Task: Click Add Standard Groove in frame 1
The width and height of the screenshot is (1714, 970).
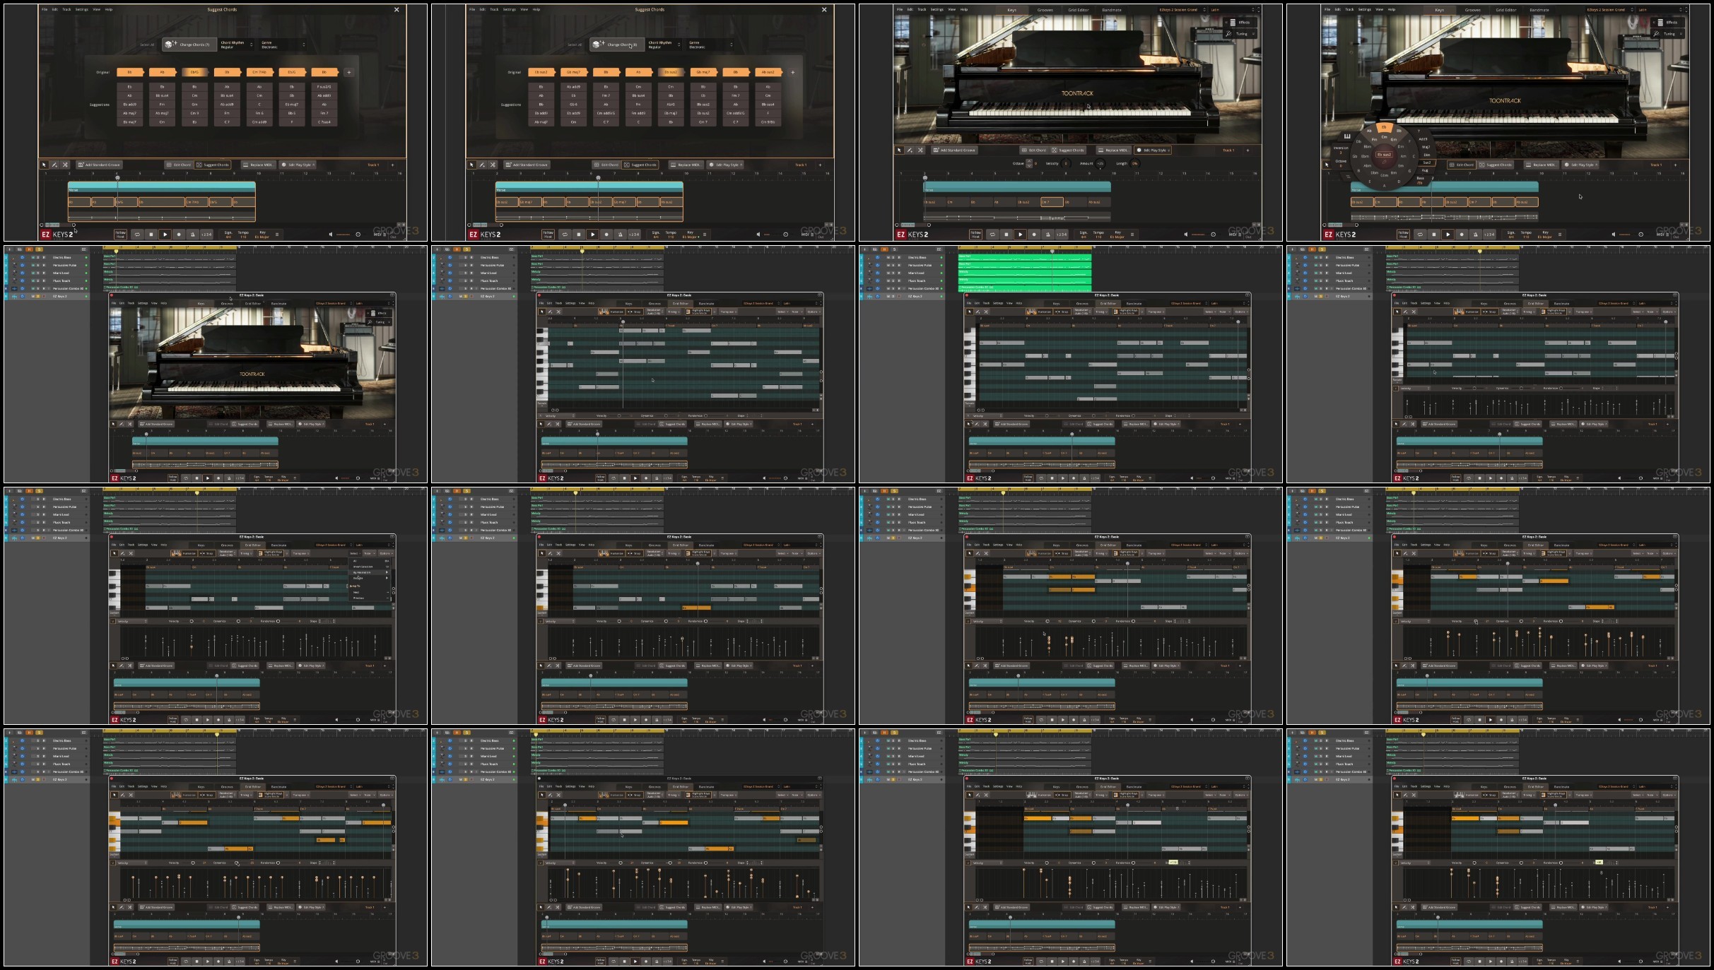Action: [x=99, y=165]
